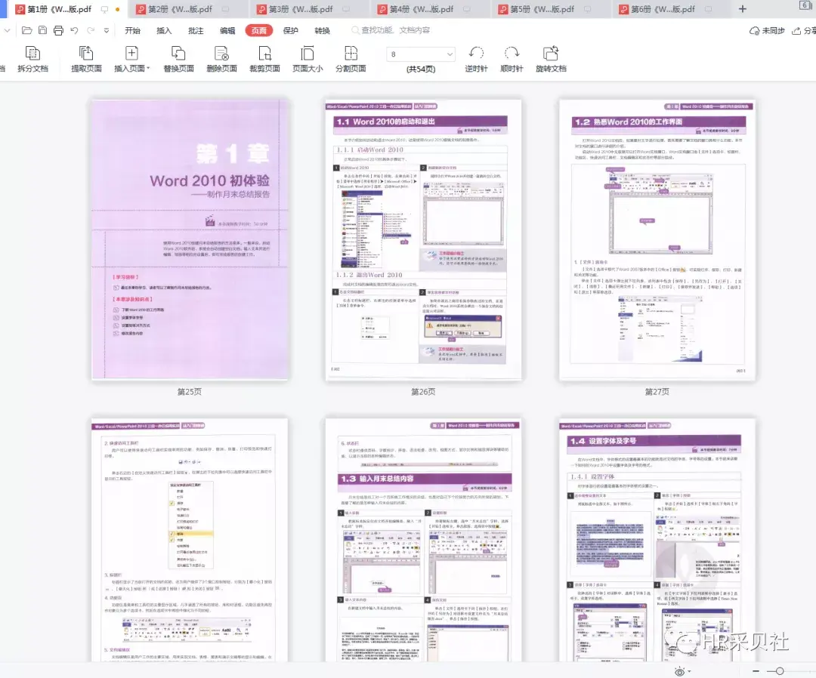Click the print icon in quick toolbar
The height and width of the screenshot is (678, 816).
pos(58,31)
